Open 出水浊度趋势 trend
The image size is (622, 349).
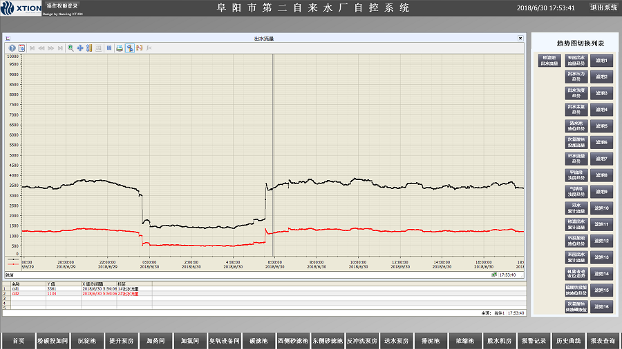[576, 93]
